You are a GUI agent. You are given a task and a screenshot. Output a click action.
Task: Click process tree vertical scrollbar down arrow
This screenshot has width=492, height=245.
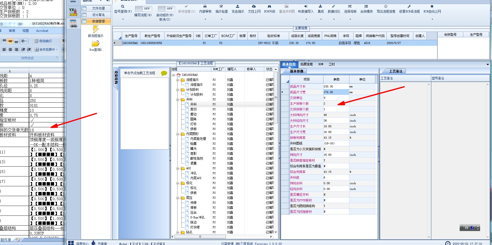coord(276,232)
